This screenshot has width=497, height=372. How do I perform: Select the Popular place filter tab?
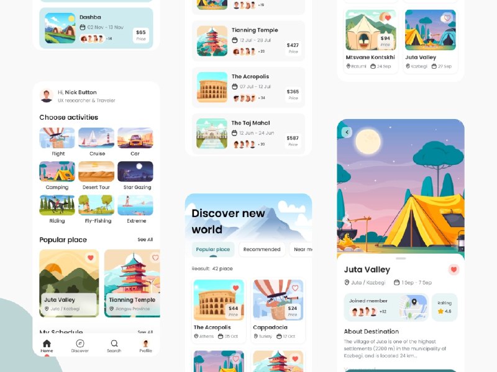213,249
